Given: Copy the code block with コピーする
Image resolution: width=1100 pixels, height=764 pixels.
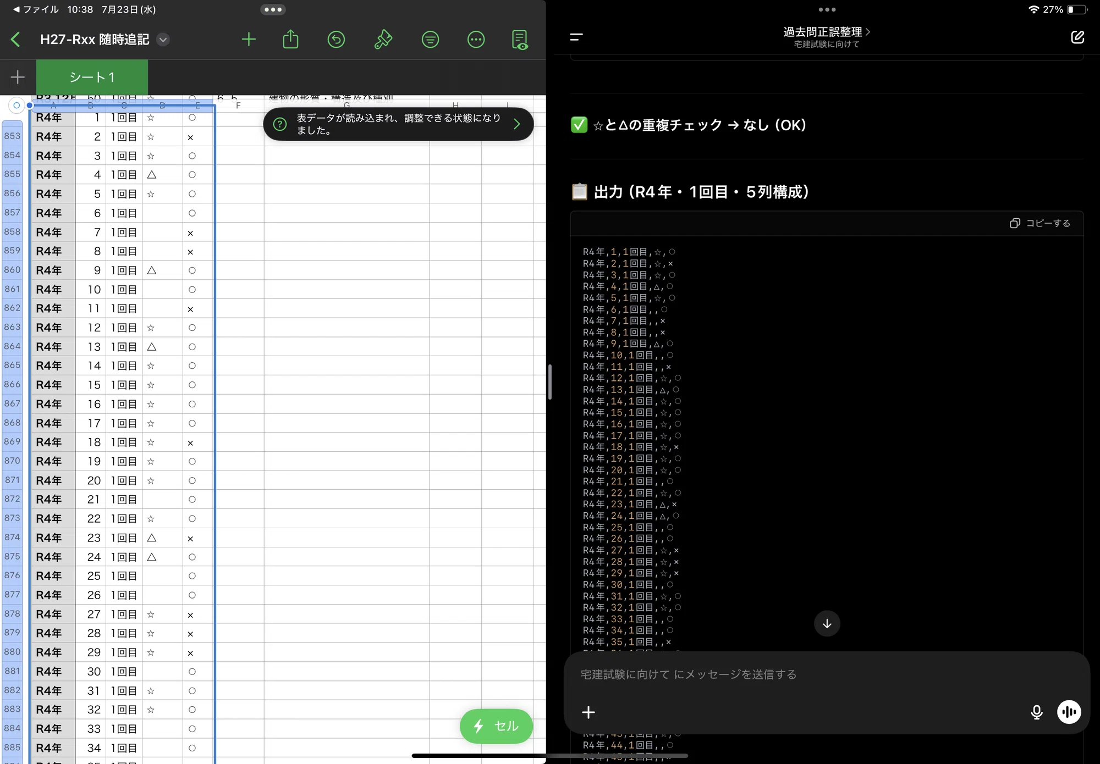Looking at the screenshot, I should 1040,223.
